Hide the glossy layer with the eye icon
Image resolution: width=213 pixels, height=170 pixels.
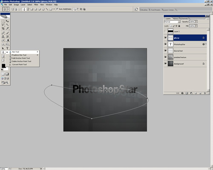point(165,38)
